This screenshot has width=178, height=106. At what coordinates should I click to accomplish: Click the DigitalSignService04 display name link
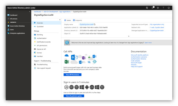[86, 24]
